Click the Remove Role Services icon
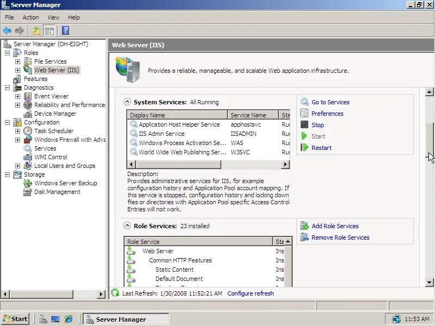Image resolution: width=435 pixels, height=326 pixels. (304, 237)
